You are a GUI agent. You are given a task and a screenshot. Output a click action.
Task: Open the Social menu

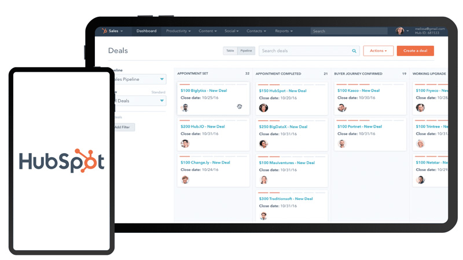(x=231, y=31)
